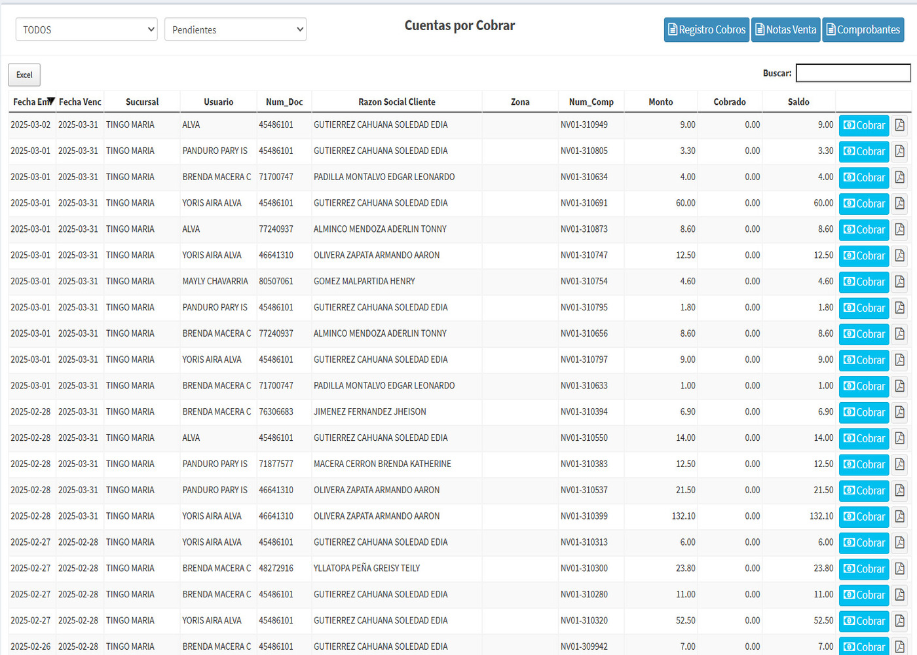View PDF for voucher NV01-310873
The width and height of the screenshot is (917, 655).
(x=899, y=230)
